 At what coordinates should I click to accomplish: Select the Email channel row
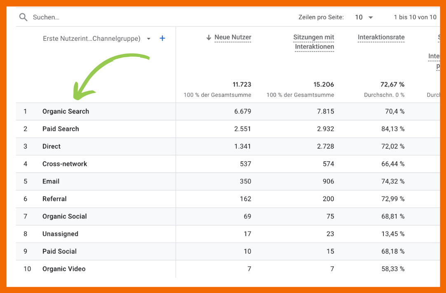tap(51, 182)
